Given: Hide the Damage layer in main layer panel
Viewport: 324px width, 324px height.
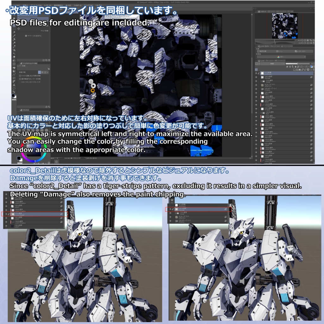Looking at the screenshot, I should tap(256, 77).
